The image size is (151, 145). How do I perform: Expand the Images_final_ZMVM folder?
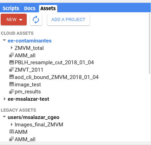(12, 124)
